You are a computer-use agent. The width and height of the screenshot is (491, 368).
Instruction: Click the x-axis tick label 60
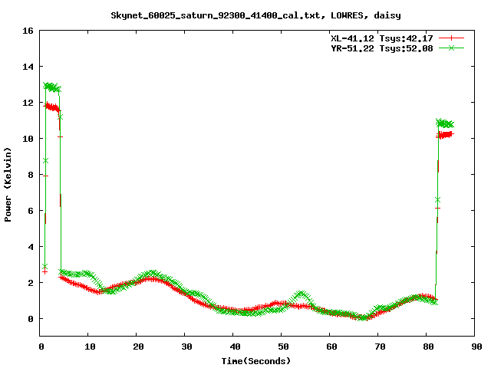(332, 347)
